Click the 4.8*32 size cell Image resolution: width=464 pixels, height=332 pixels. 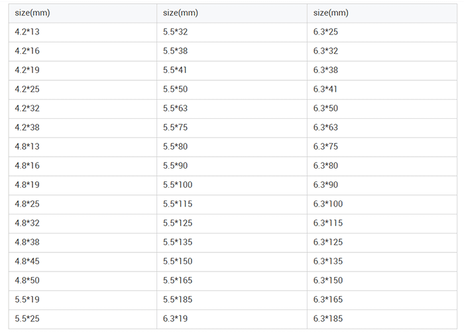pos(28,223)
